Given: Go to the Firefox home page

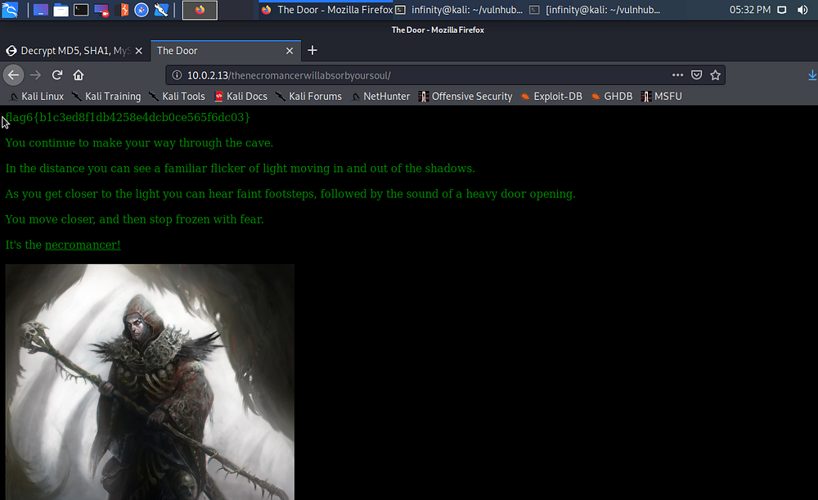Looking at the screenshot, I should point(79,75).
